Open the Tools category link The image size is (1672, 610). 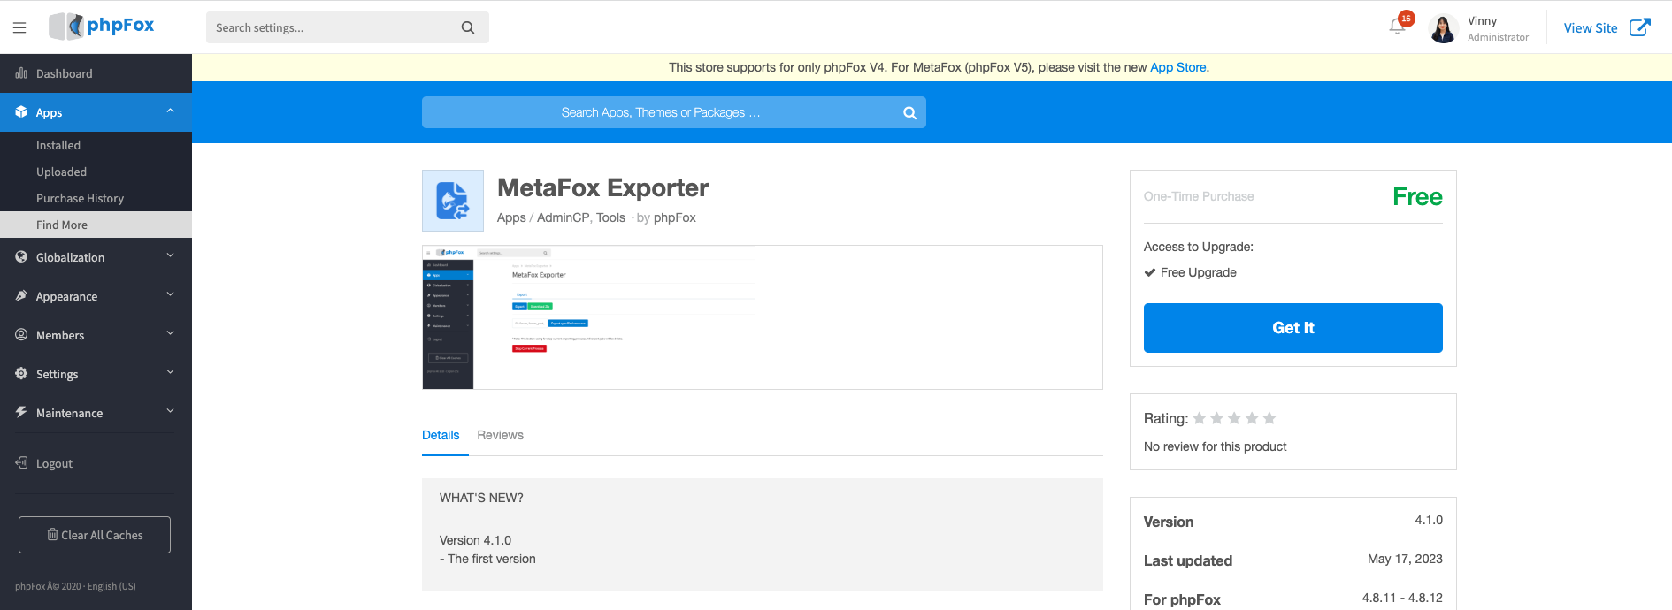click(x=610, y=217)
